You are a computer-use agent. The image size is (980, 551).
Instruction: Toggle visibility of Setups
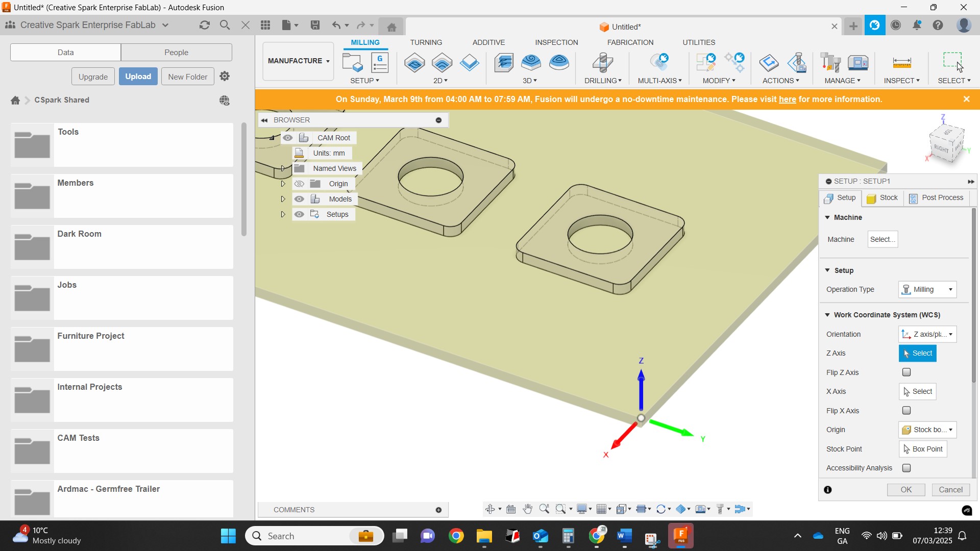[300, 214]
